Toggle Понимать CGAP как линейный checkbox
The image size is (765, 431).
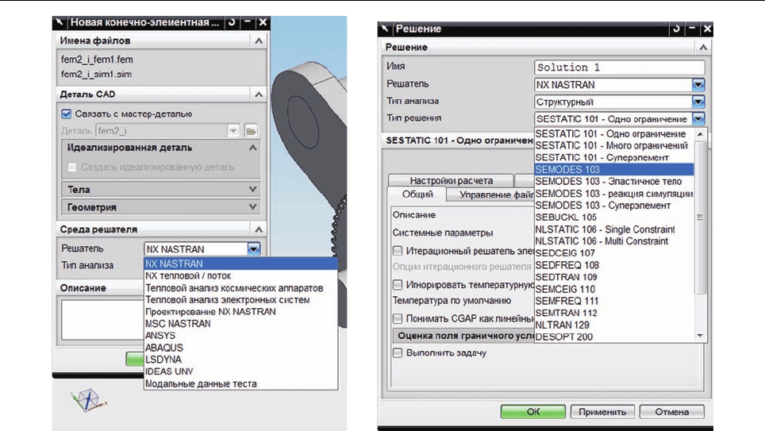[398, 318]
